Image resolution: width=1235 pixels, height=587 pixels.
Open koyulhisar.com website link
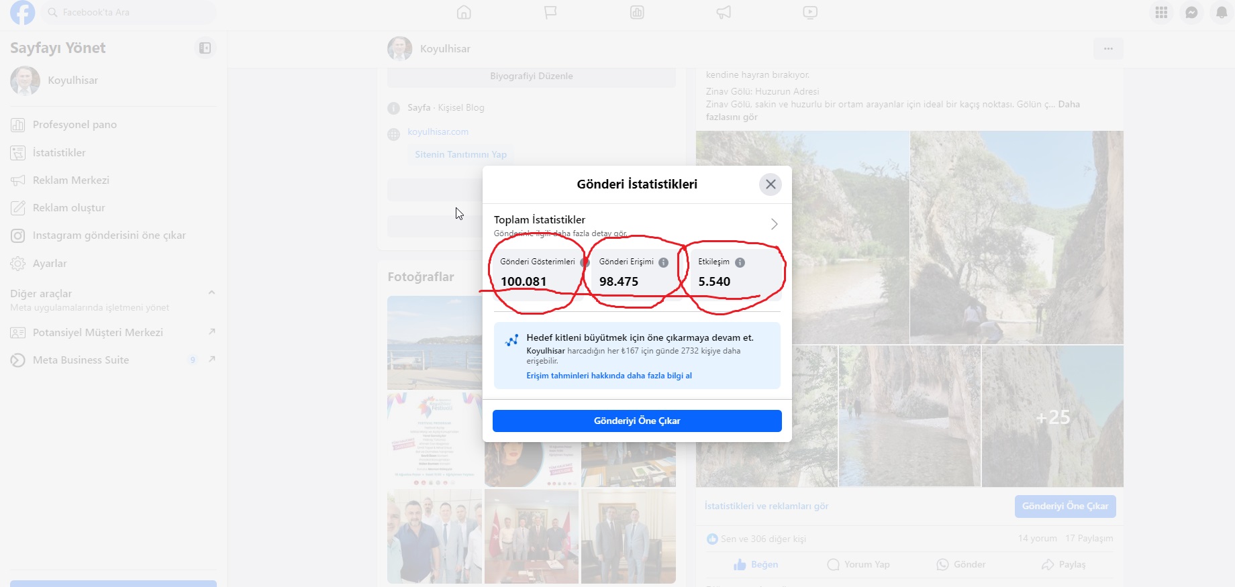coord(438,131)
